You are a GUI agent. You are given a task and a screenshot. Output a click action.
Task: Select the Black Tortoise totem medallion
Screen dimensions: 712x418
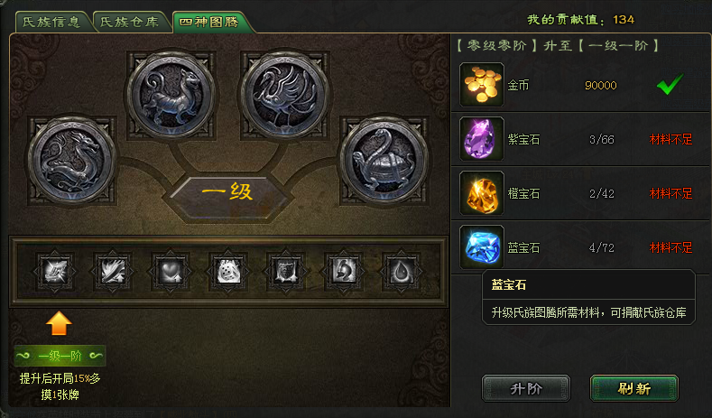tap(384, 160)
